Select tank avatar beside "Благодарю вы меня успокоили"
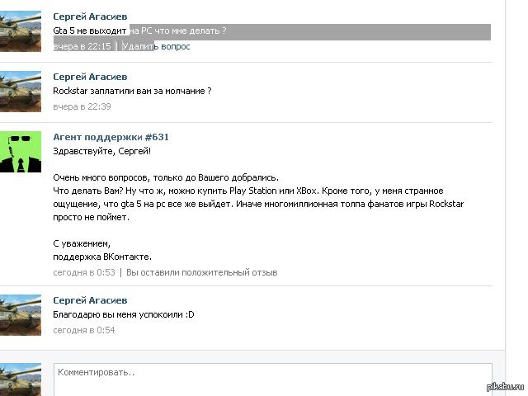Viewport: 528px width, 396px height. point(21,314)
